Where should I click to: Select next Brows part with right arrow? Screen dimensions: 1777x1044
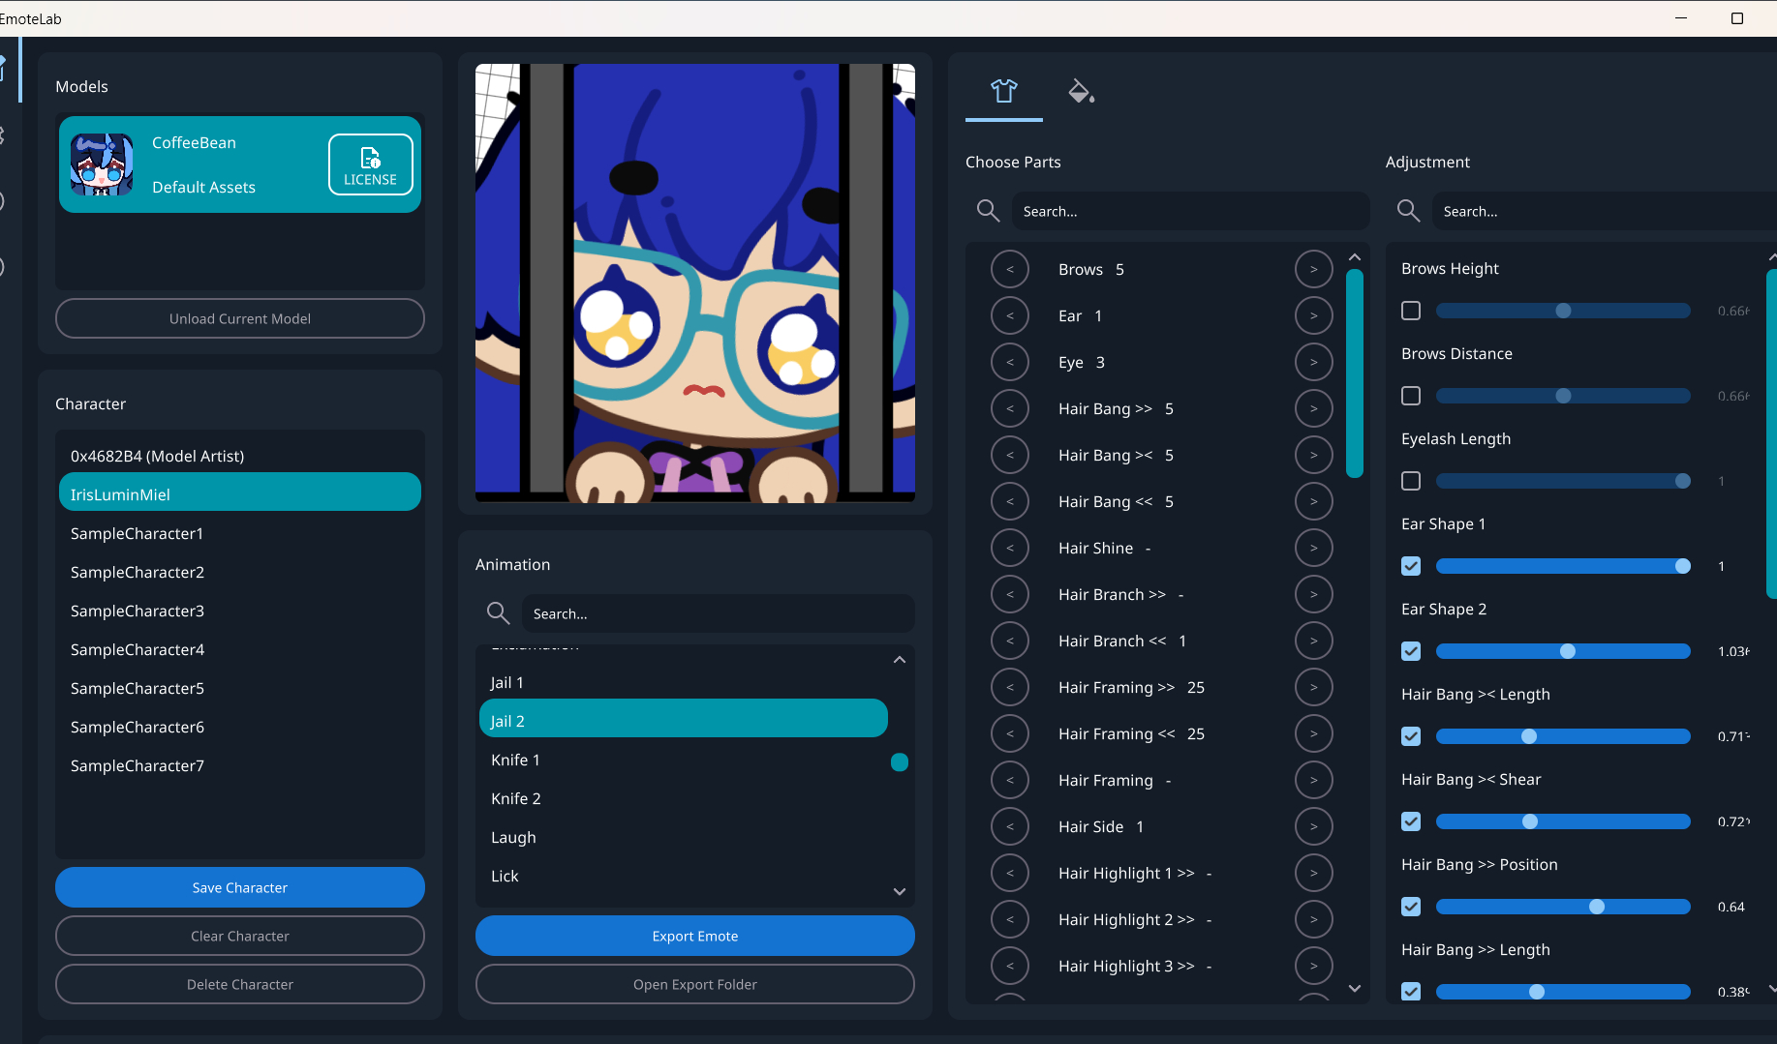coord(1313,269)
